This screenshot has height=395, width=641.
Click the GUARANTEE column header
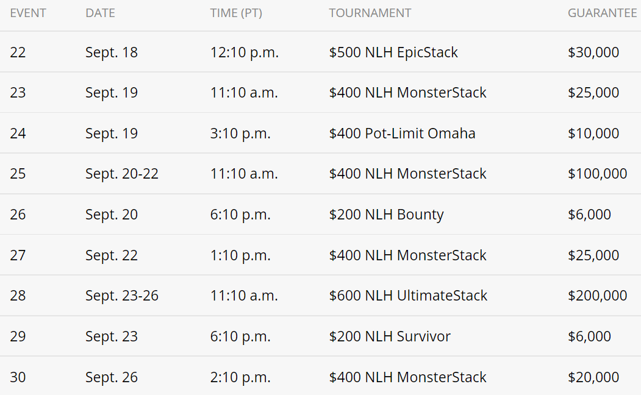pyautogui.click(x=602, y=13)
